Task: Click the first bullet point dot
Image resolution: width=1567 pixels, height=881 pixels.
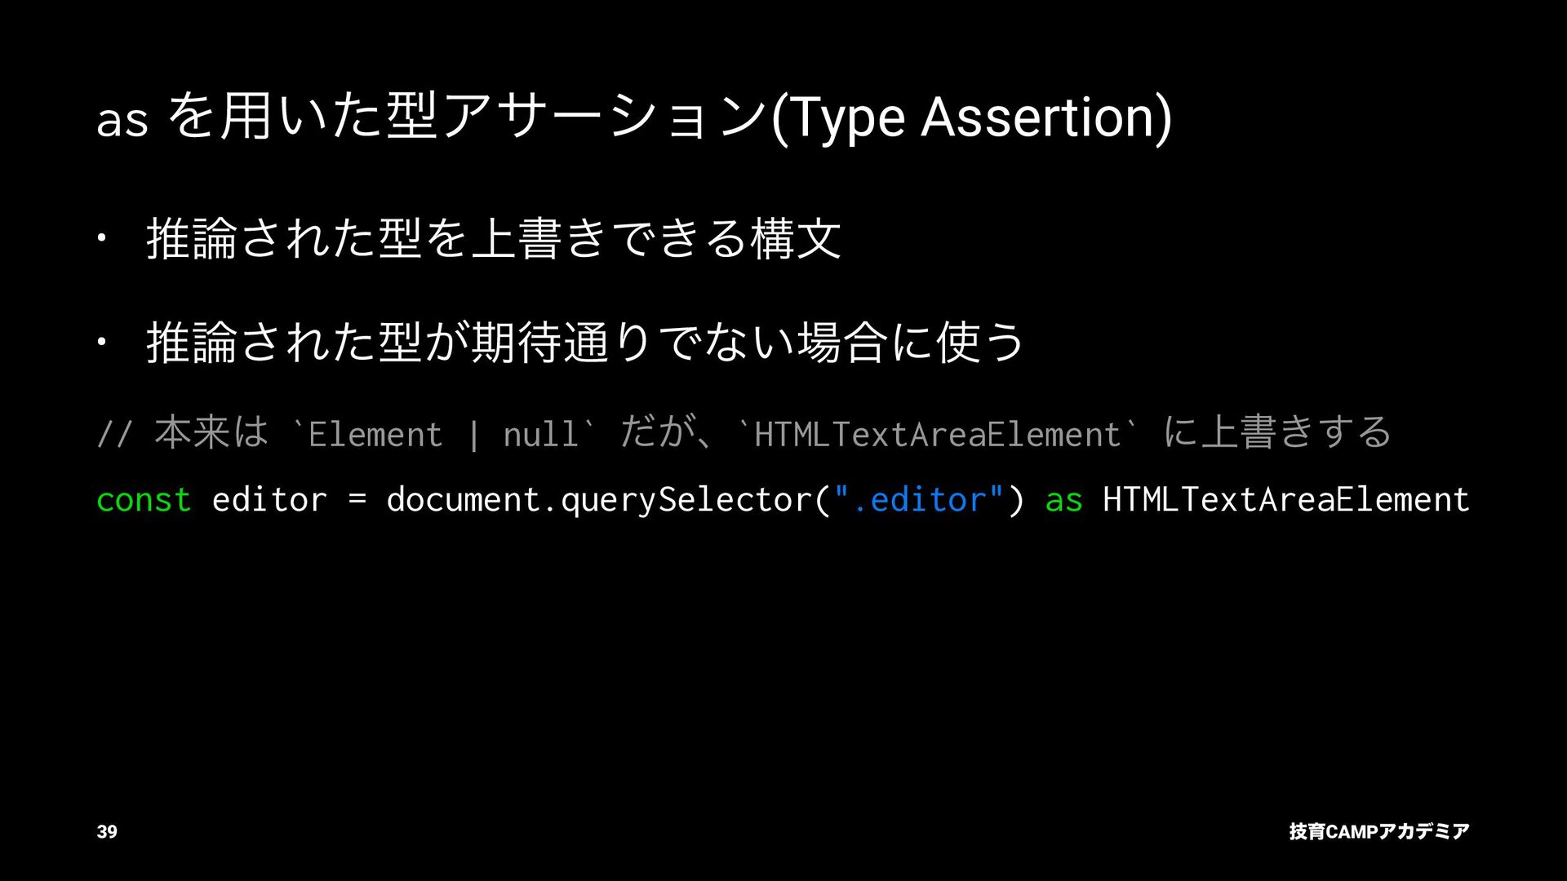Action: (x=100, y=239)
